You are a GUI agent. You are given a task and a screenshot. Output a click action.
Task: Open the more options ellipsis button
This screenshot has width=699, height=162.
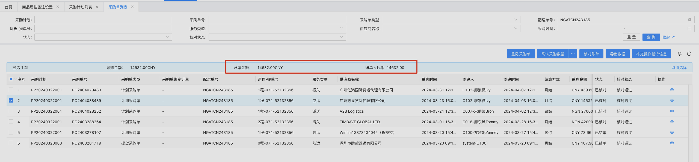[573, 54]
